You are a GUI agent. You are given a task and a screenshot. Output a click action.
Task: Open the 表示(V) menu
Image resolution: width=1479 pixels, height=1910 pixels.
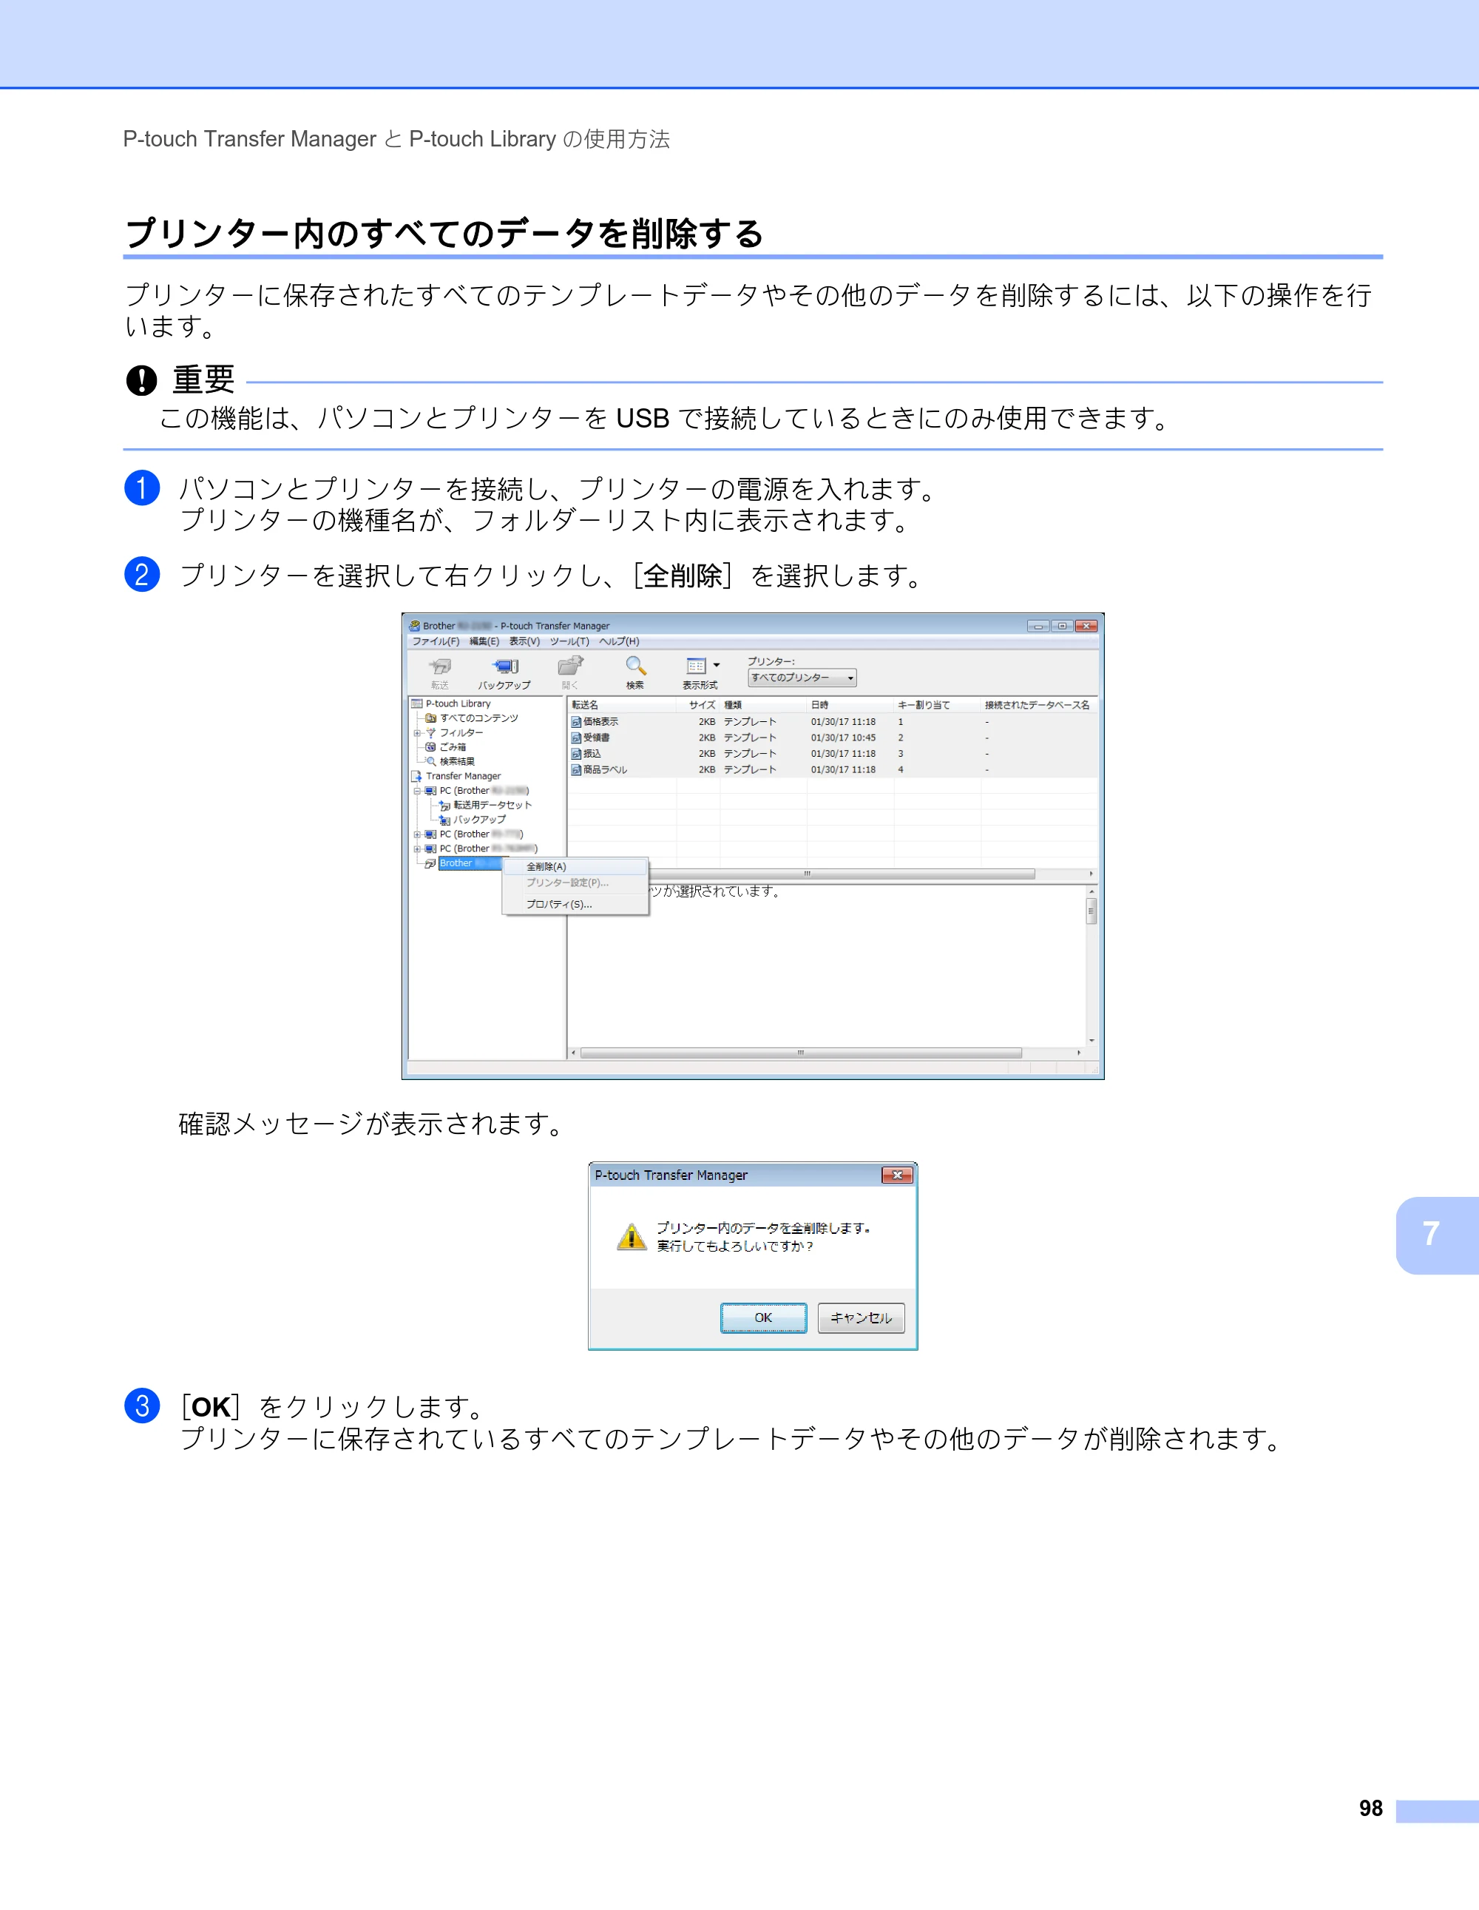524,641
